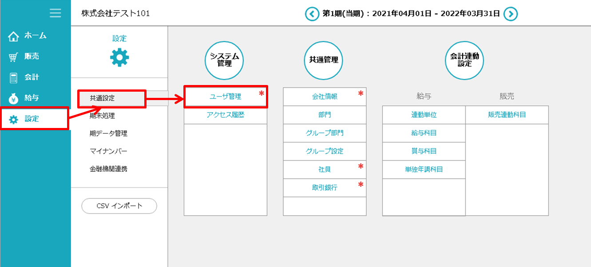
Task: Go to previous fiscal period arrow
Action: pyautogui.click(x=312, y=14)
